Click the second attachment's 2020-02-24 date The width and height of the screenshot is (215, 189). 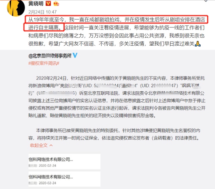47,183
